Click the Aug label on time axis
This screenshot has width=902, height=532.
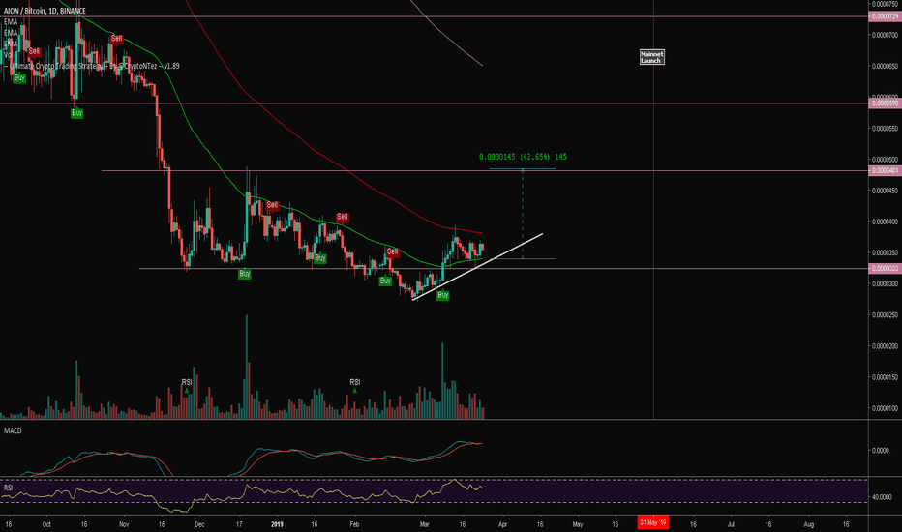pos(809,524)
